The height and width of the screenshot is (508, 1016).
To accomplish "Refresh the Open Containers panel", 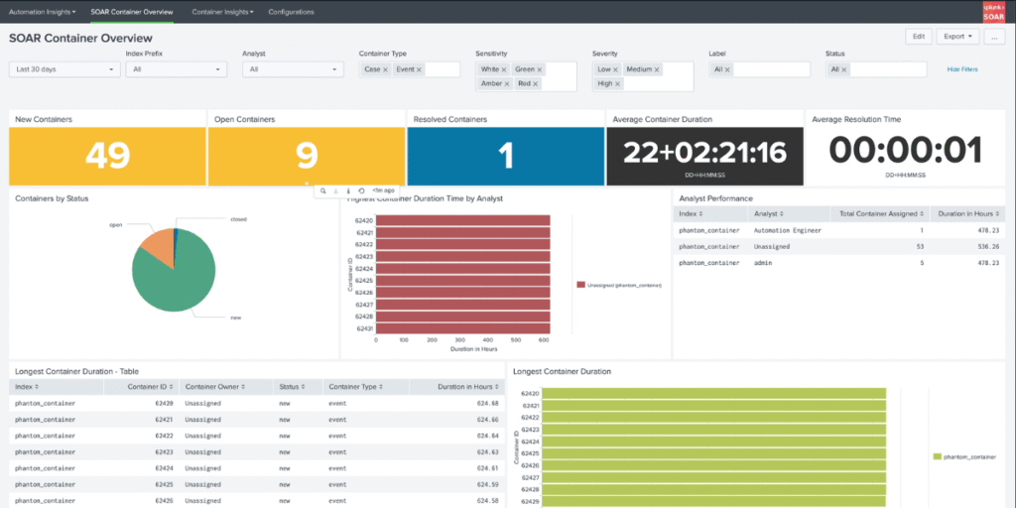I will coord(361,191).
